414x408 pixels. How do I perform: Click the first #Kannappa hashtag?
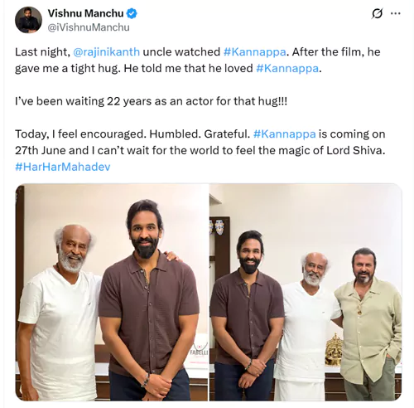pyautogui.click(x=254, y=52)
